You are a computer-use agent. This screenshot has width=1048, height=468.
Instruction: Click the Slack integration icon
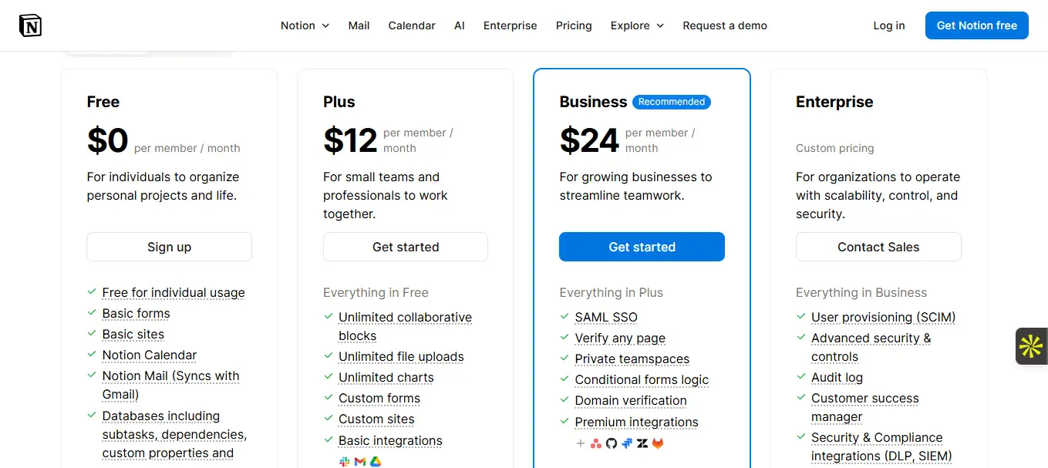pyautogui.click(x=345, y=461)
